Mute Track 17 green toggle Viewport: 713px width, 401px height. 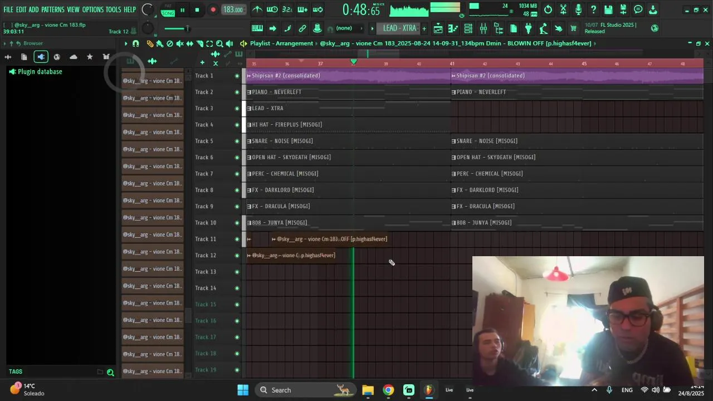tap(237, 337)
